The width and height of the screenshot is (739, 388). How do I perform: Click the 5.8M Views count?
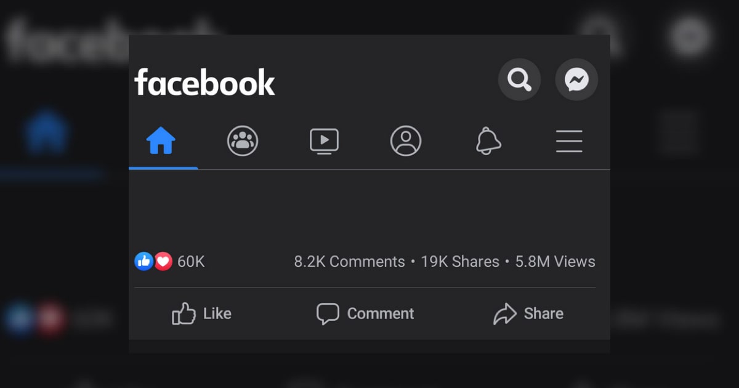coord(555,262)
